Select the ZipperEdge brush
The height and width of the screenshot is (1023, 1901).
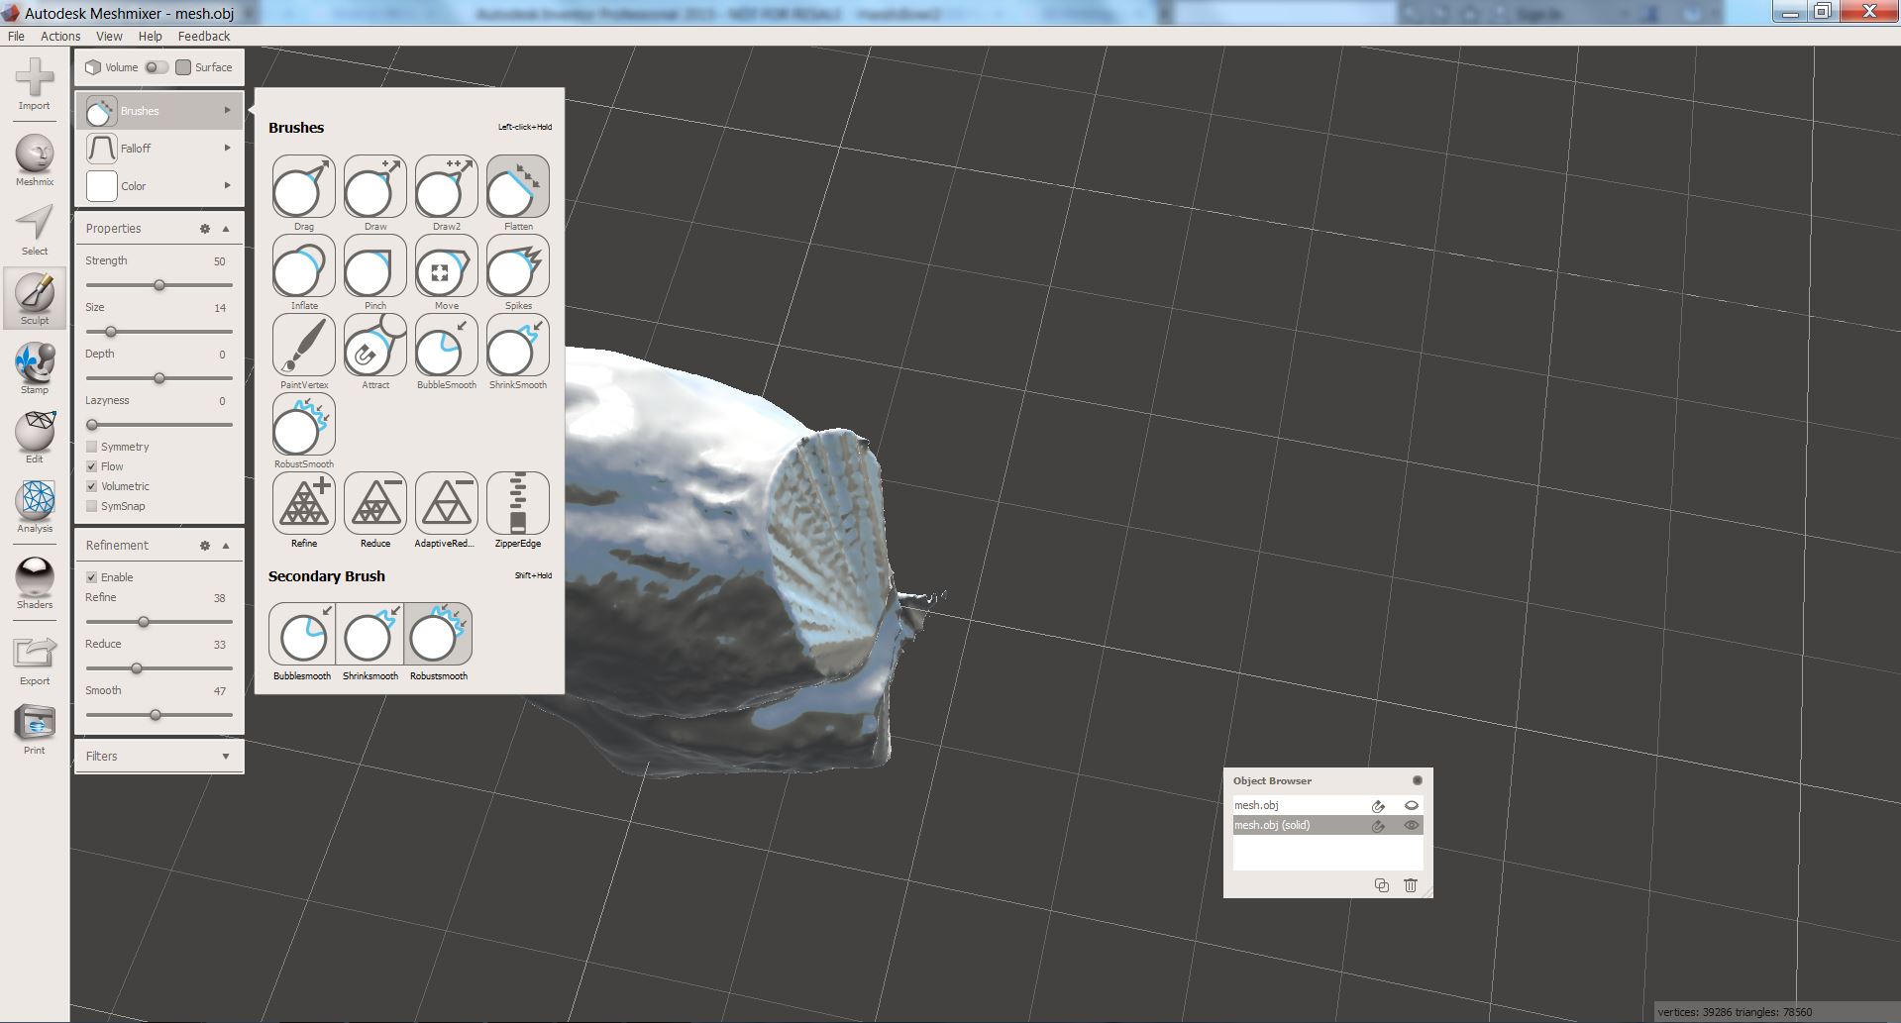(x=517, y=503)
